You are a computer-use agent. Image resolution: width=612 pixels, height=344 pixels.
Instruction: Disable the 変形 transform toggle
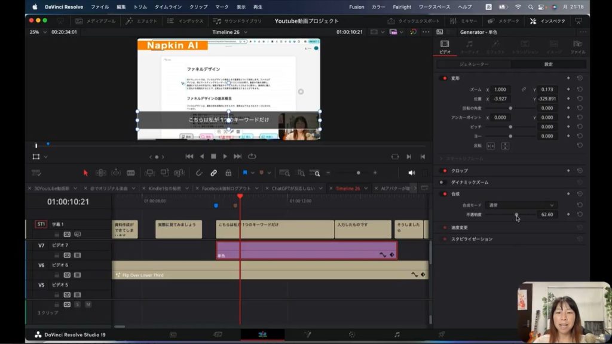click(x=445, y=78)
